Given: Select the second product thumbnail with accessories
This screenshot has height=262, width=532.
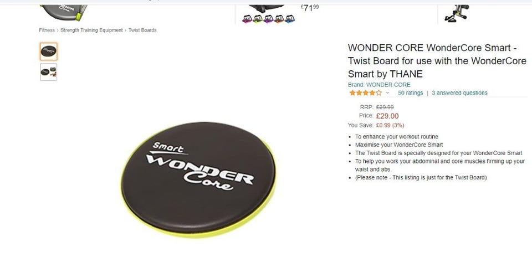Looking at the screenshot, I should 49,72.
